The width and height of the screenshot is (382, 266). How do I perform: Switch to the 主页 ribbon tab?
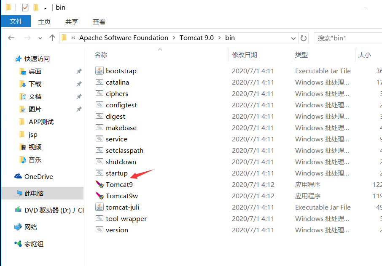tap(44, 21)
